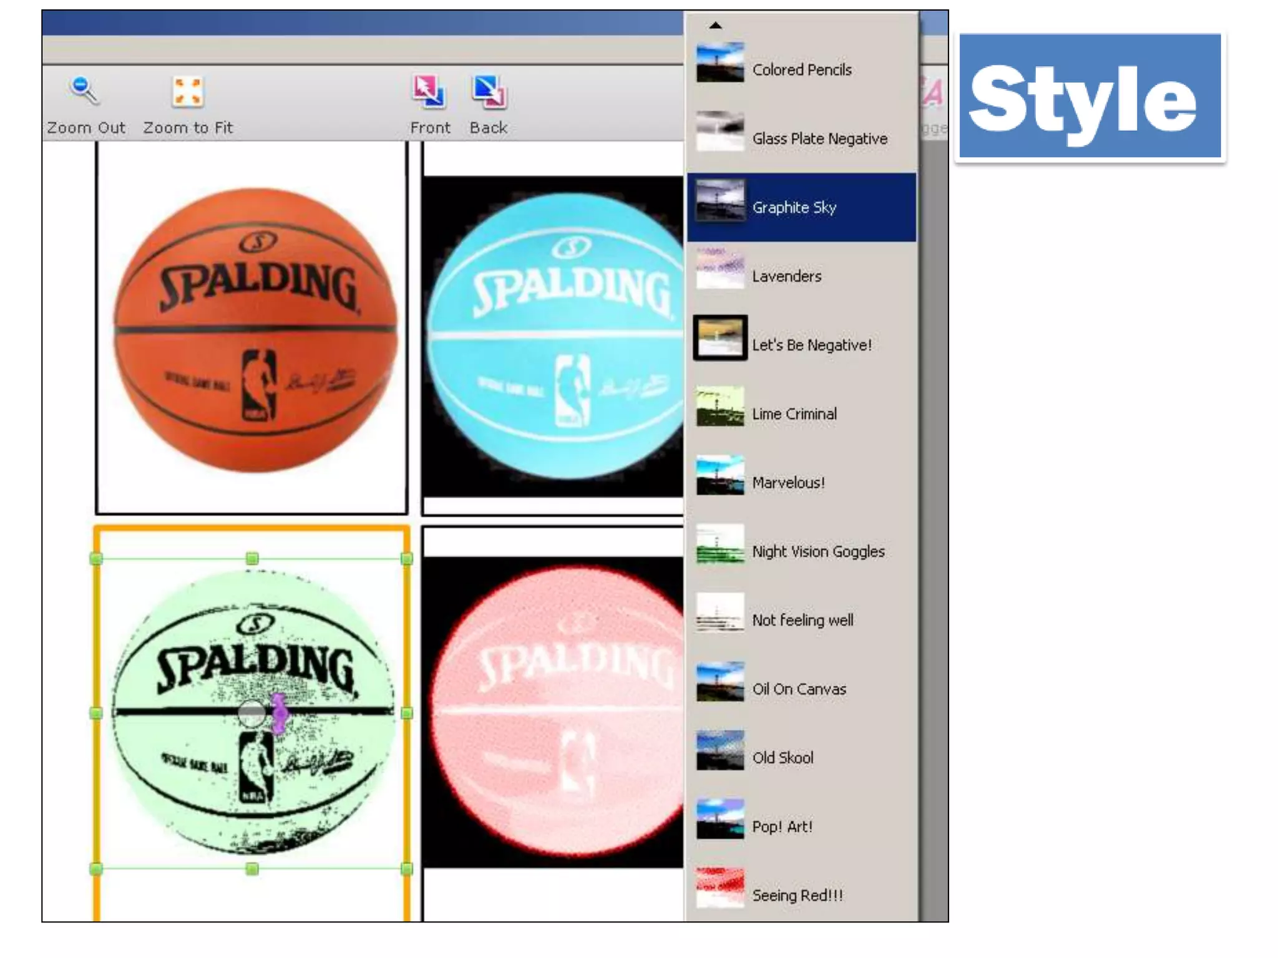
Task: Click the top-middle green resize handle
Action: 252,558
